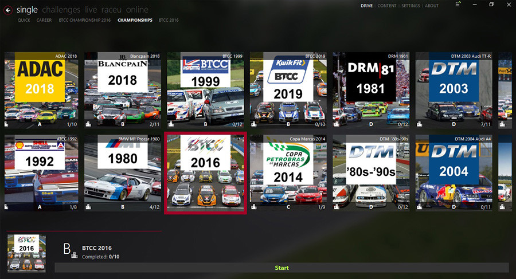Viewport: 516px width, 279px height.
Task: Click the type icon on the ADAC 2018 card
Action: click(6, 124)
